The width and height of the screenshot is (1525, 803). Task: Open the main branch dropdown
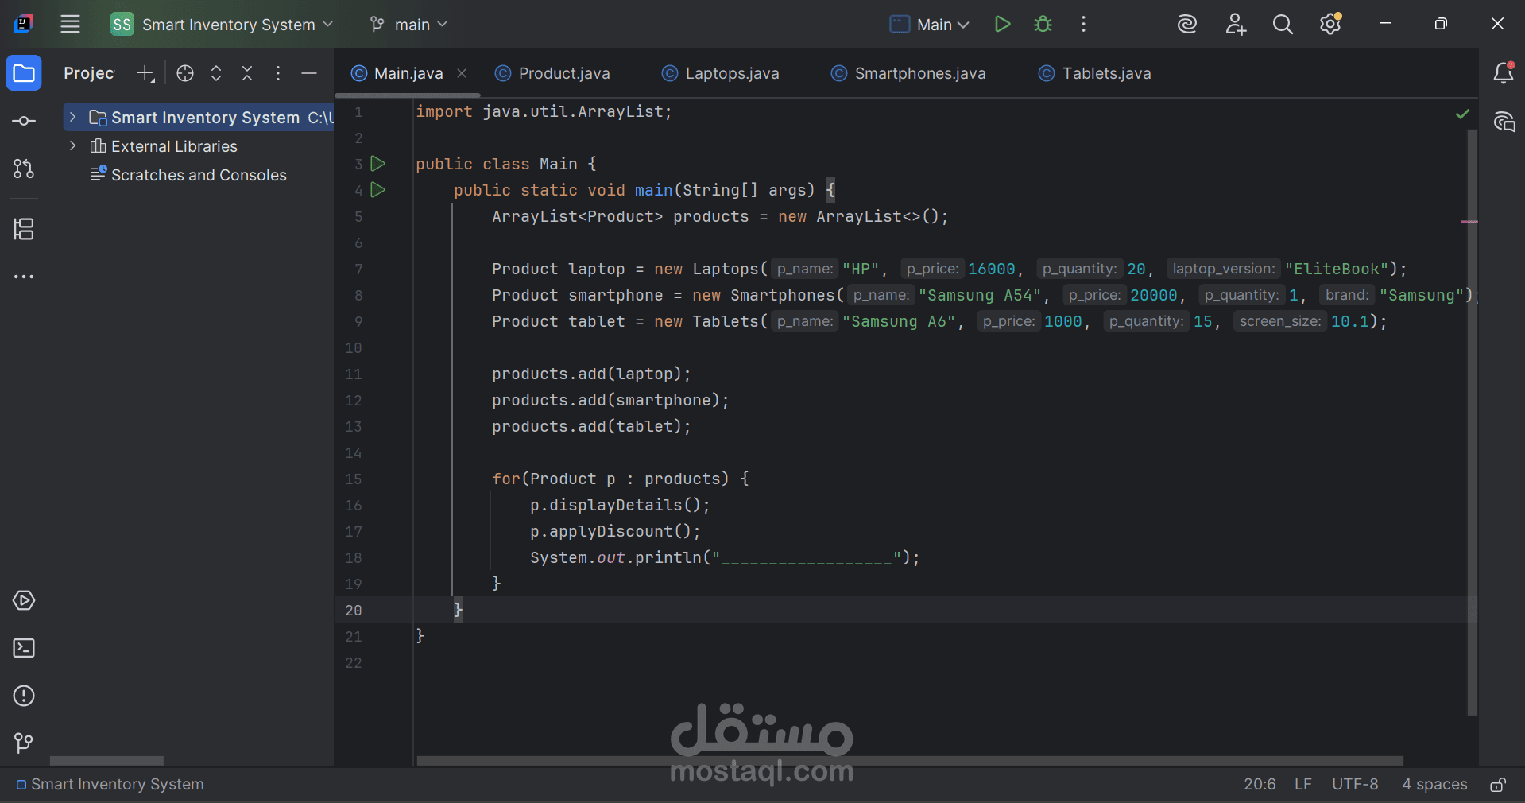(x=409, y=25)
